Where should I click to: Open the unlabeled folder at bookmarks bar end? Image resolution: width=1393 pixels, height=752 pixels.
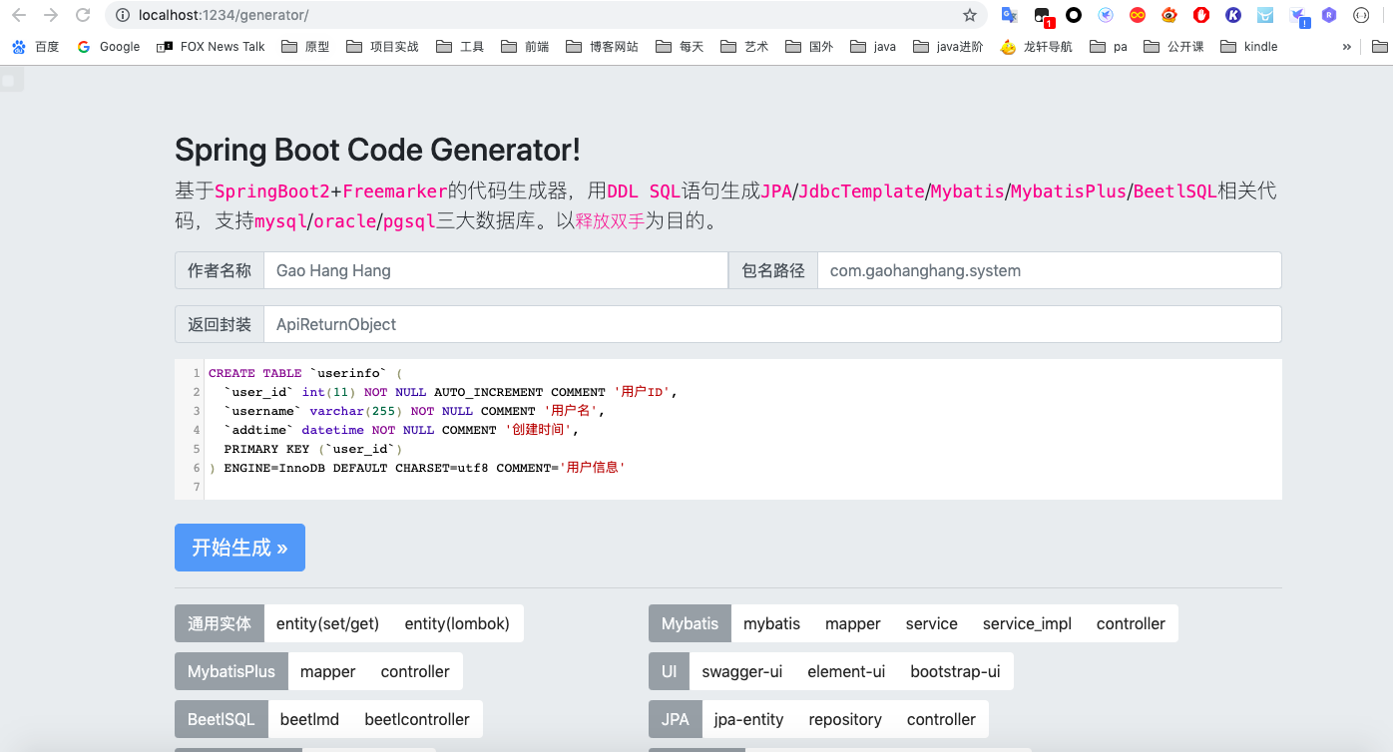(x=1379, y=46)
